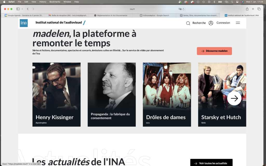Screen dimensions: 266x166
Task: Open the History menu
Action: pyautogui.click(x=43, y=2)
